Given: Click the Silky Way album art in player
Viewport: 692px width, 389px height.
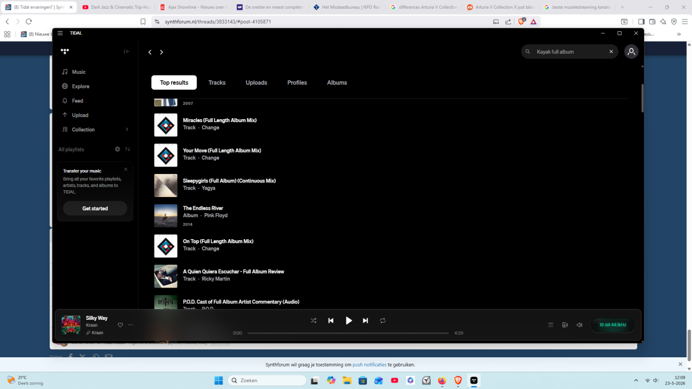Looking at the screenshot, I should click(x=71, y=325).
